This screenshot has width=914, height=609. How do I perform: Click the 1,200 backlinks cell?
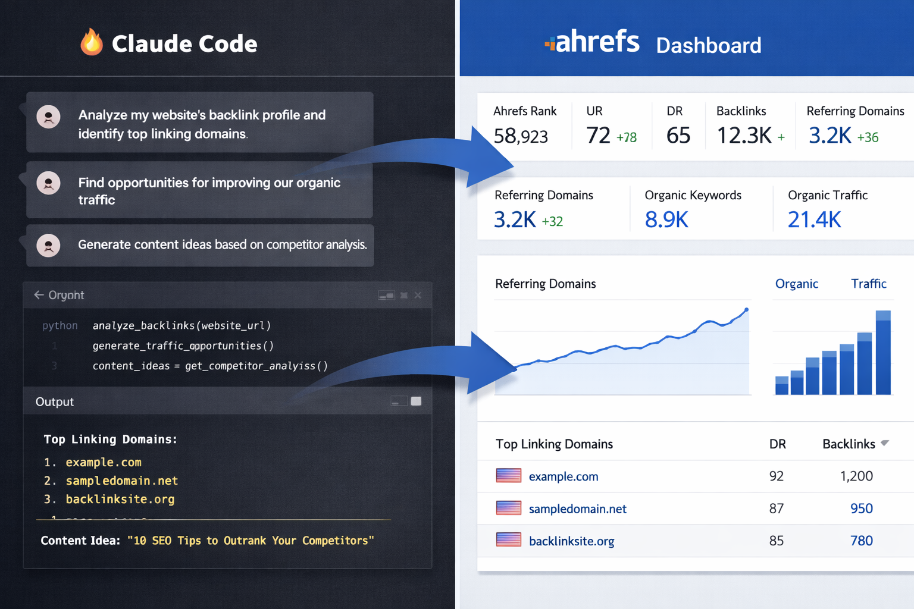coord(856,476)
